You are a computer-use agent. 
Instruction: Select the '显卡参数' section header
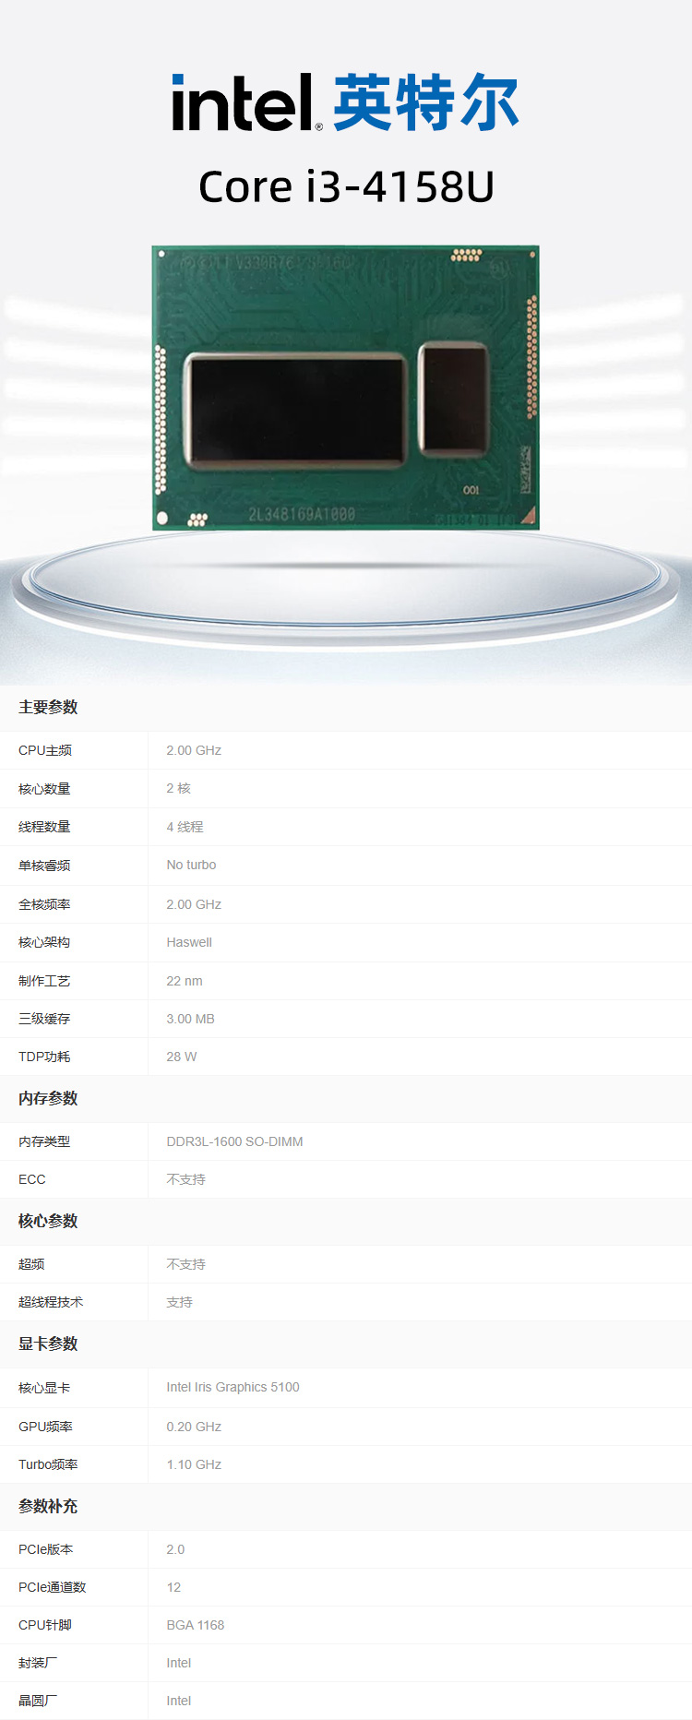pyautogui.click(x=48, y=1344)
